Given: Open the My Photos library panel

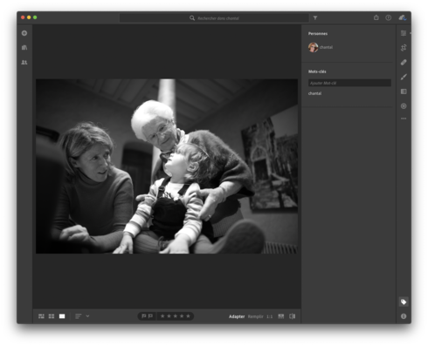Looking at the screenshot, I should (24, 47).
